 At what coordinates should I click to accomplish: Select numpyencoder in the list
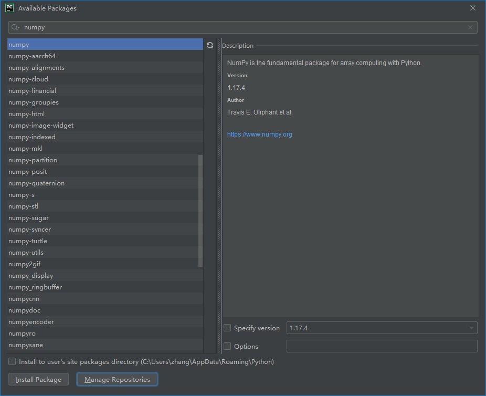point(105,322)
